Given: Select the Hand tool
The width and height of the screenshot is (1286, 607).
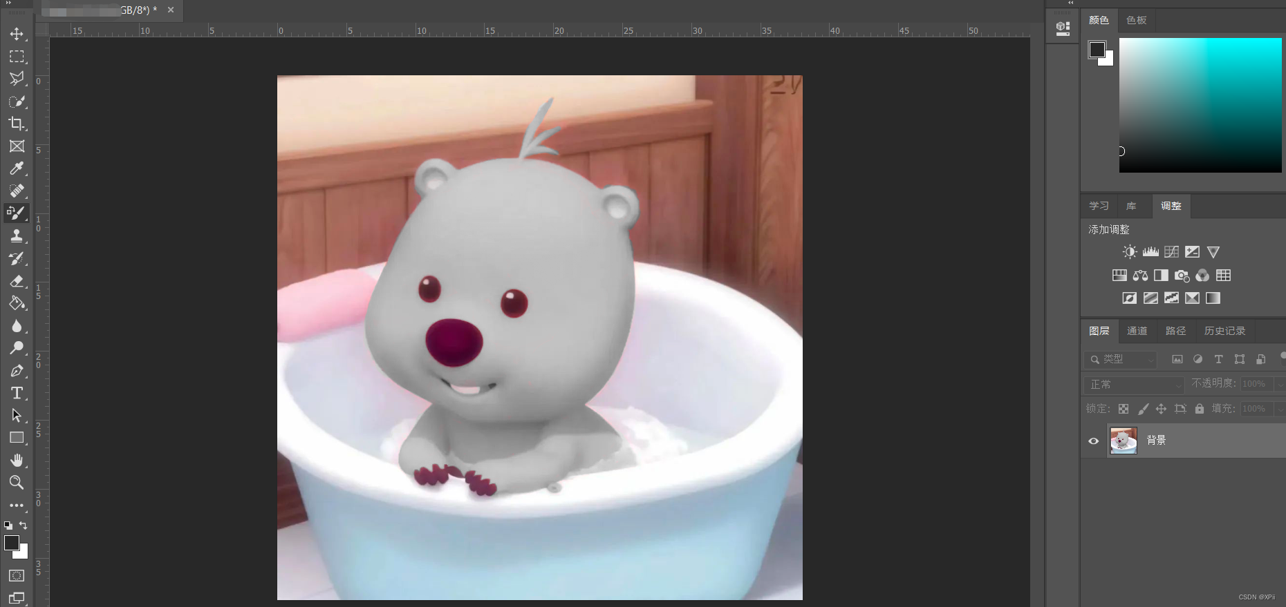Looking at the screenshot, I should click(17, 460).
